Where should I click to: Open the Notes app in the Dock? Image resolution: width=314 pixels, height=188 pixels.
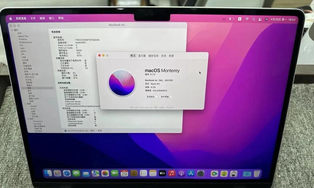click(153, 173)
